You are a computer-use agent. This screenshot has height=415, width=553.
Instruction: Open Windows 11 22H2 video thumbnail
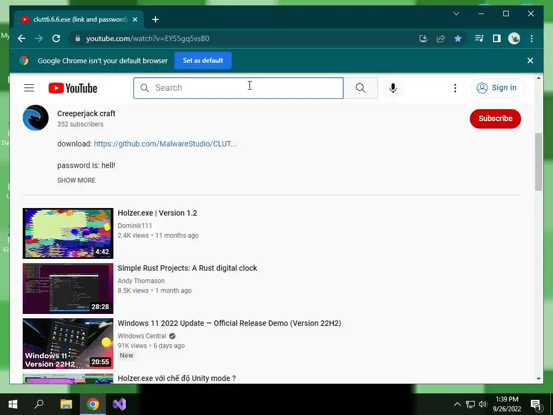click(68, 343)
